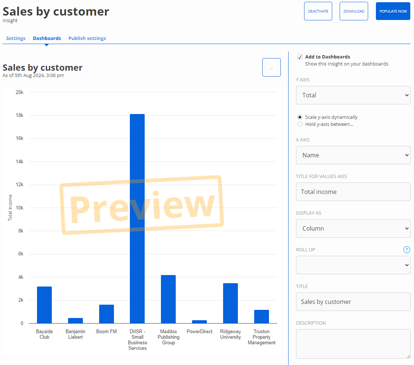Click the Deactivate button

pos(318,11)
